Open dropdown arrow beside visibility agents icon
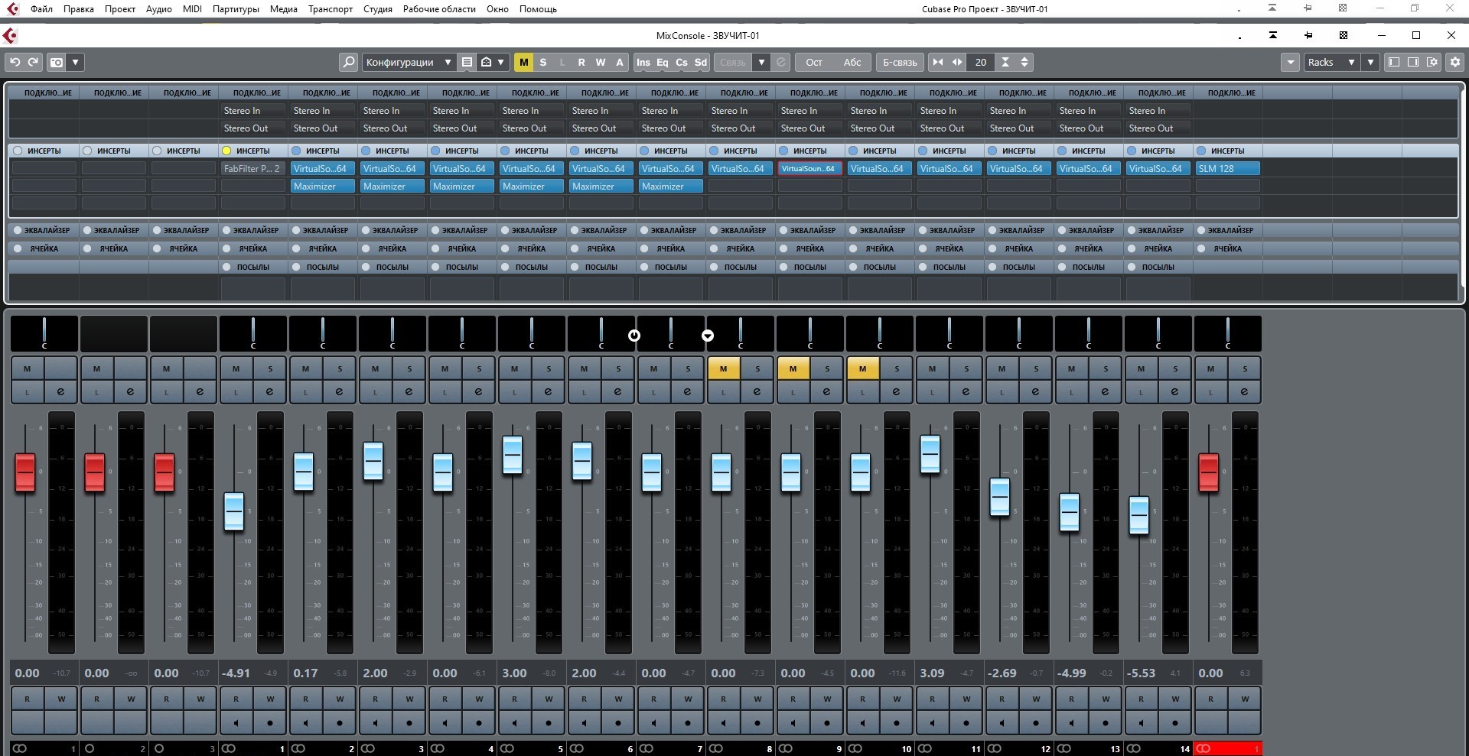Image resolution: width=1469 pixels, height=756 pixels. (501, 62)
